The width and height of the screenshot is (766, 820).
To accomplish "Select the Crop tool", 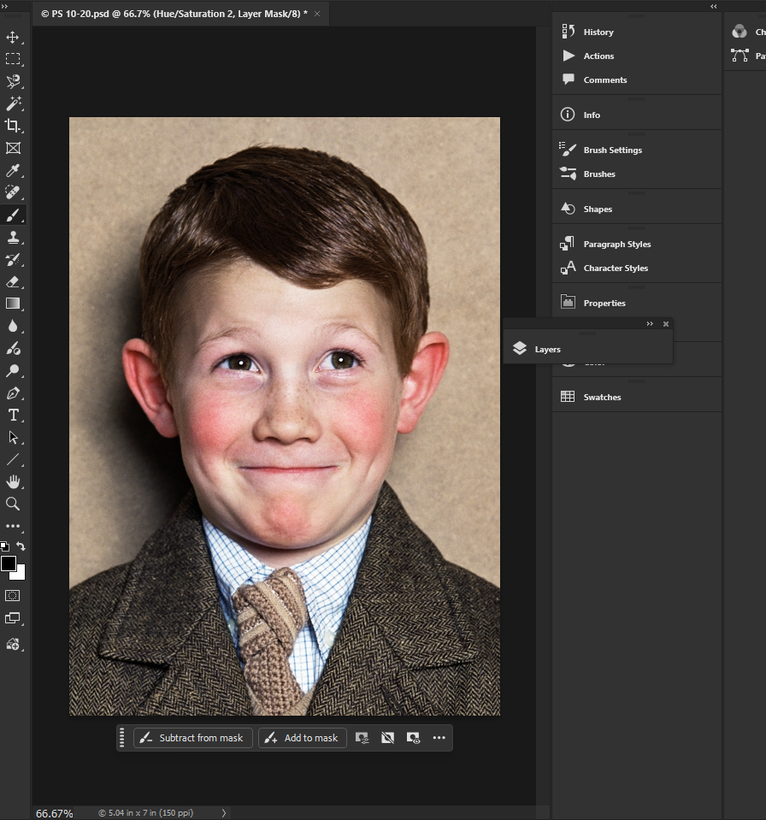I will point(13,126).
